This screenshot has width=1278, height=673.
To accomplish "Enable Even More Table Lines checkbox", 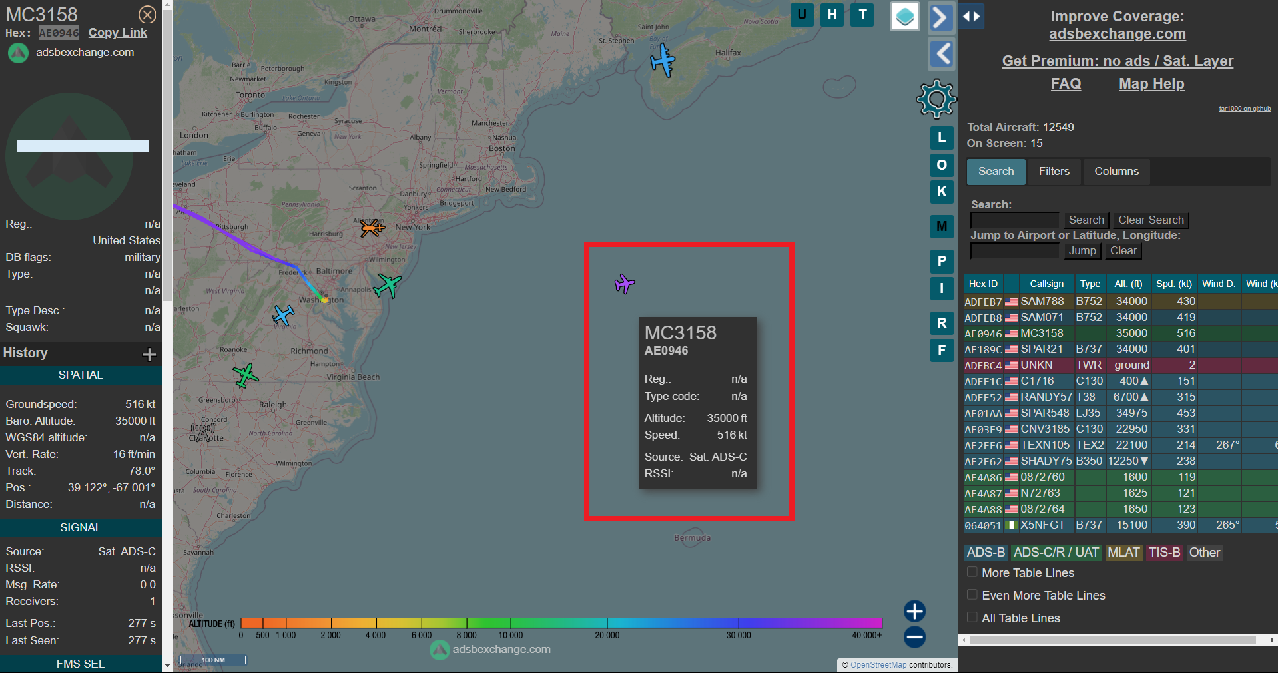I will coord(972,595).
